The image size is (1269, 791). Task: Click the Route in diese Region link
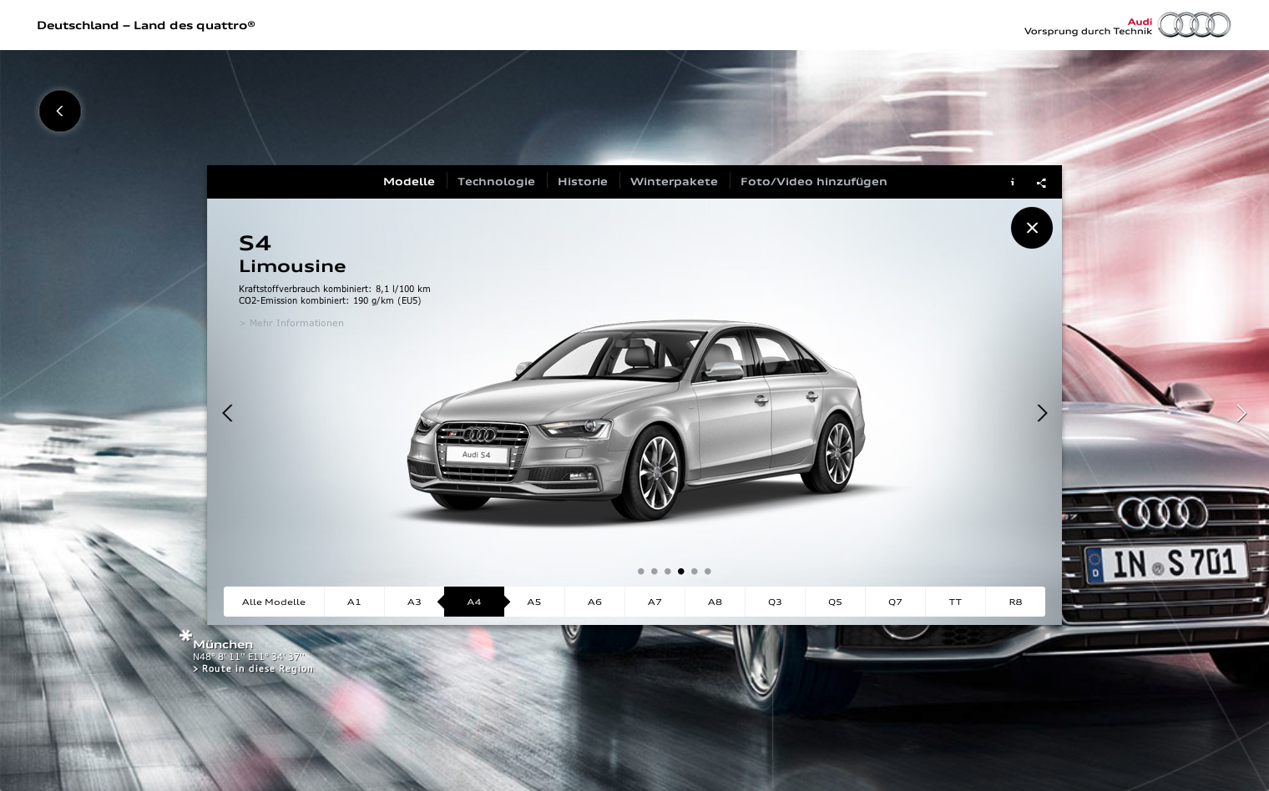click(x=253, y=668)
